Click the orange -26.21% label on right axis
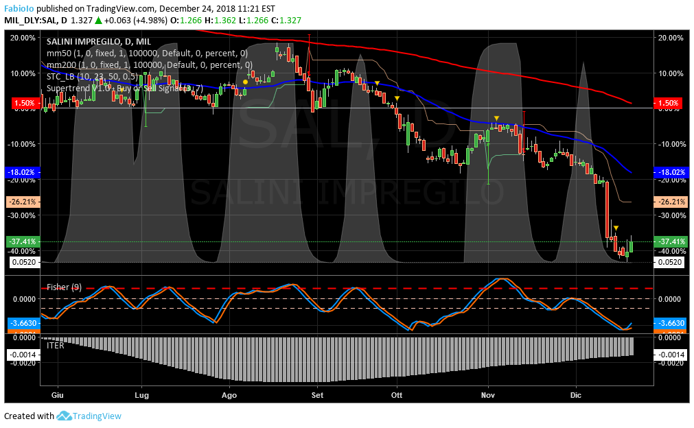694x428 pixels. pos(670,202)
